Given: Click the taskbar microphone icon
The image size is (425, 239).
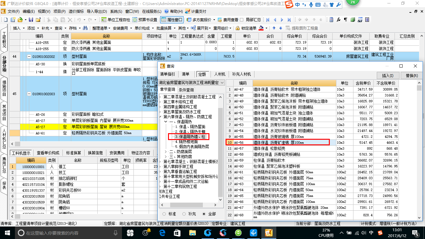Looking at the screenshot, I should 115,233.
